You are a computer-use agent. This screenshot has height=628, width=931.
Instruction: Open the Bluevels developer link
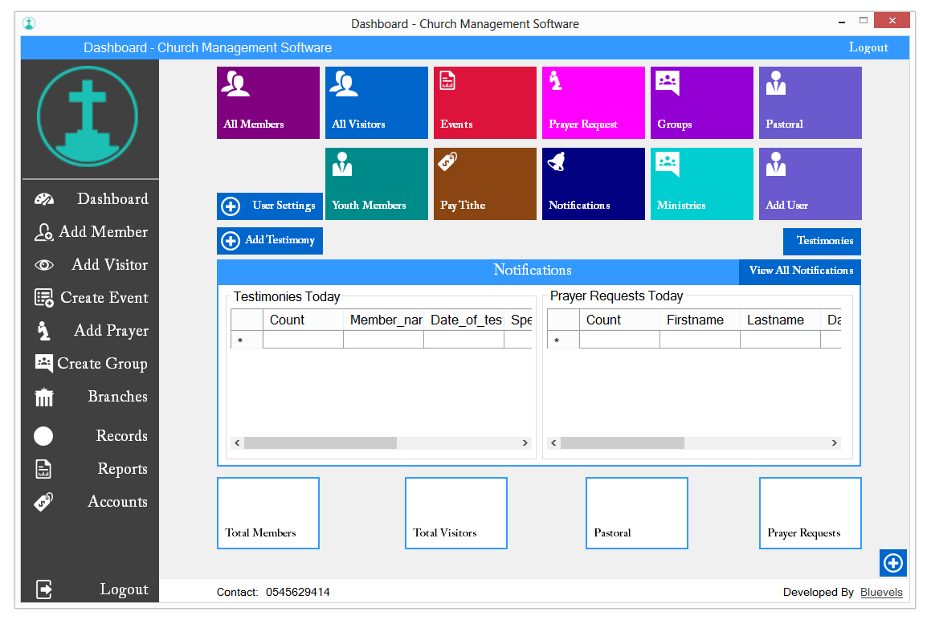pyautogui.click(x=881, y=592)
